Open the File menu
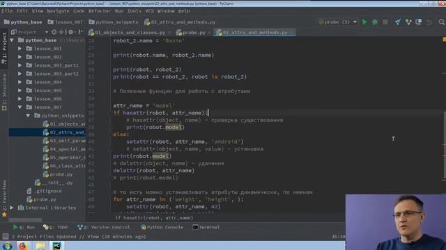The width and height of the screenshot is (446, 250). point(7,11)
